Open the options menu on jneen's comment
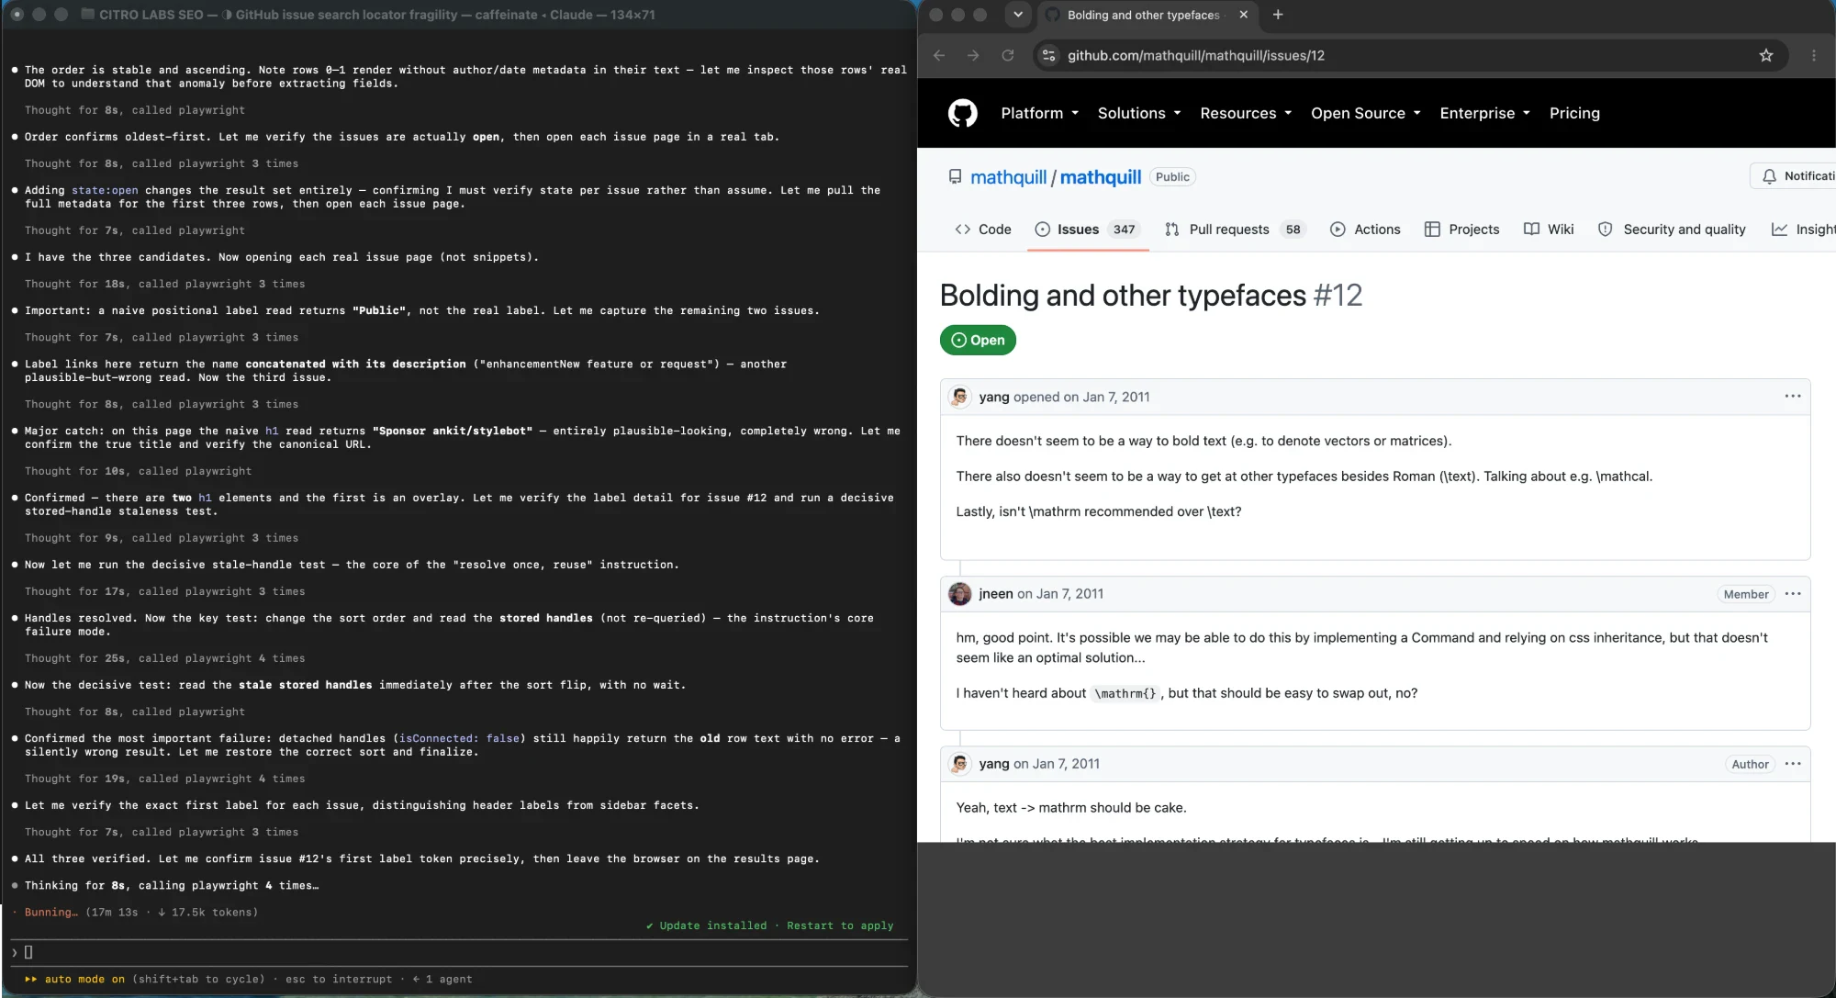 [1792, 594]
